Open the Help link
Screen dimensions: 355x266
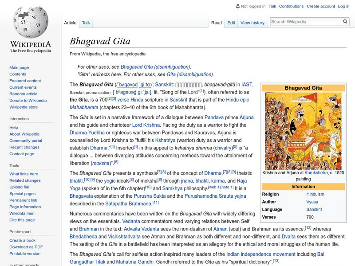(14, 127)
